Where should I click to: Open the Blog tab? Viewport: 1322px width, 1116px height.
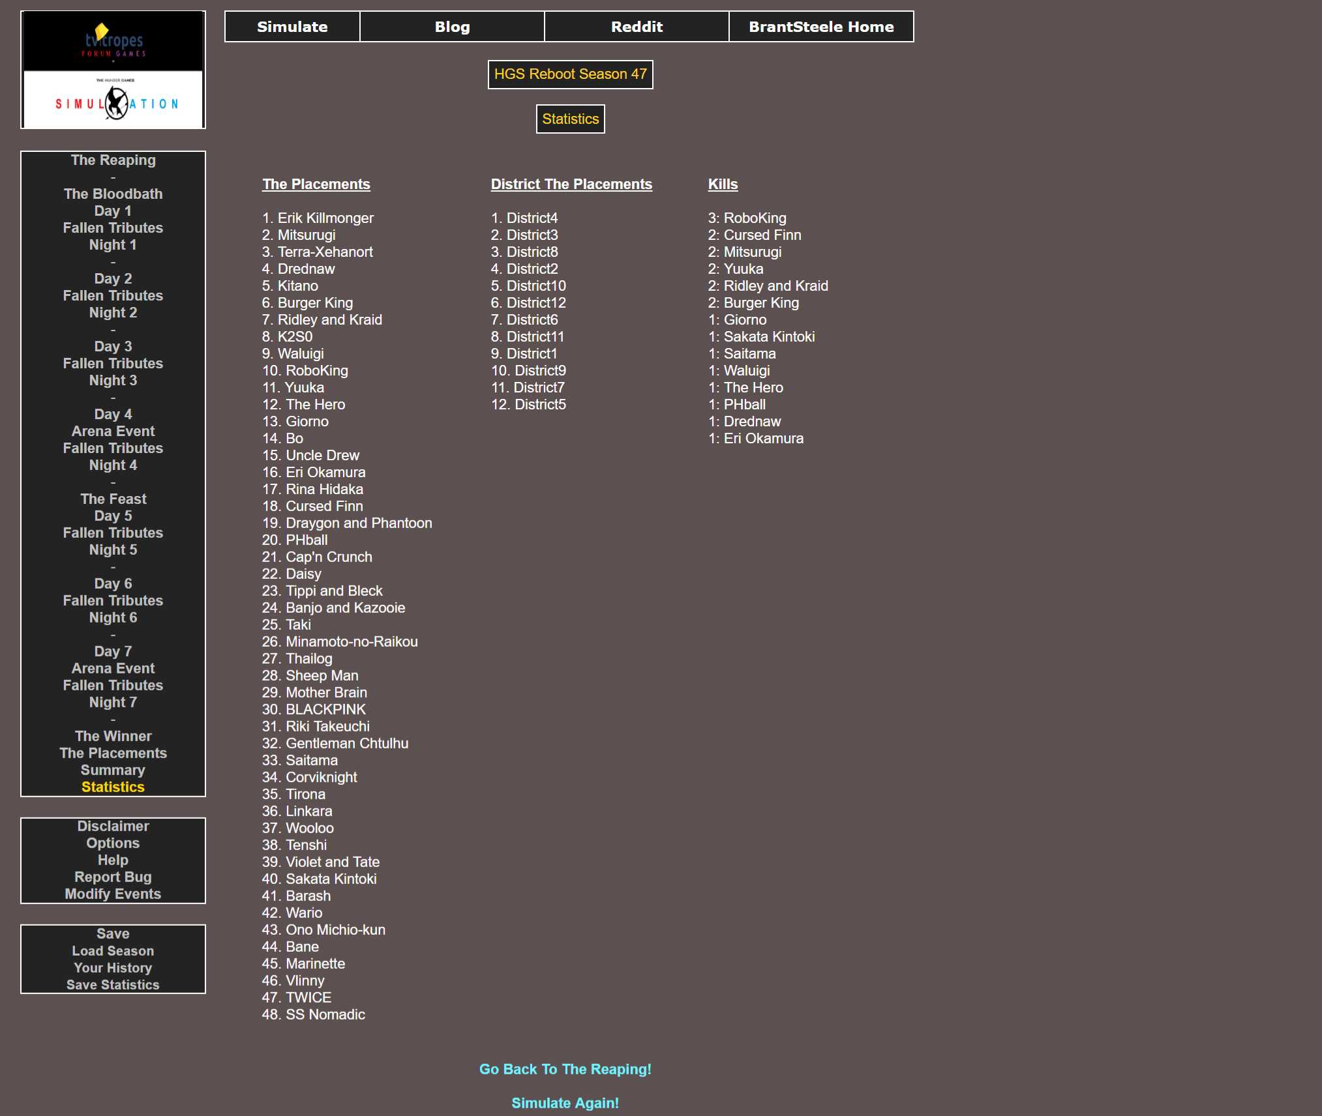[452, 27]
